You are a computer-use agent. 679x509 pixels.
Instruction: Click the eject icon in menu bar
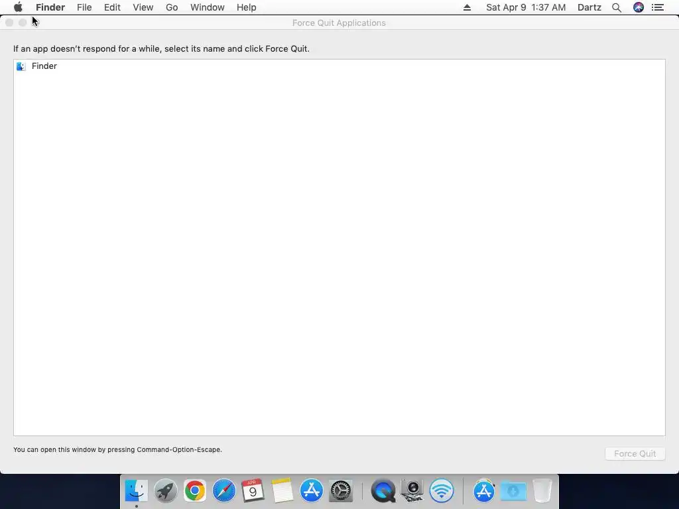(x=467, y=7)
